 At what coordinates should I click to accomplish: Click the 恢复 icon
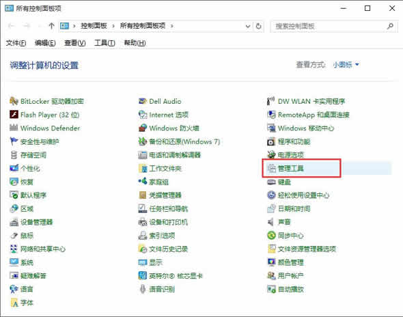(x=14, y=182)
